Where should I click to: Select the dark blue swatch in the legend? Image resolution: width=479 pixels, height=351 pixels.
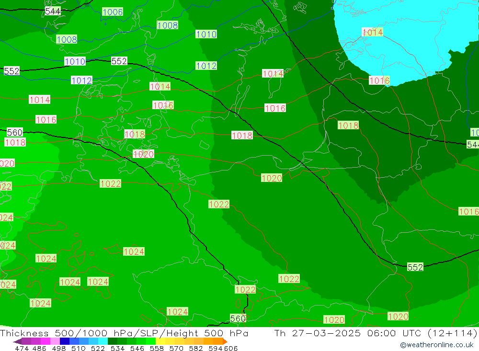point(65,341)
